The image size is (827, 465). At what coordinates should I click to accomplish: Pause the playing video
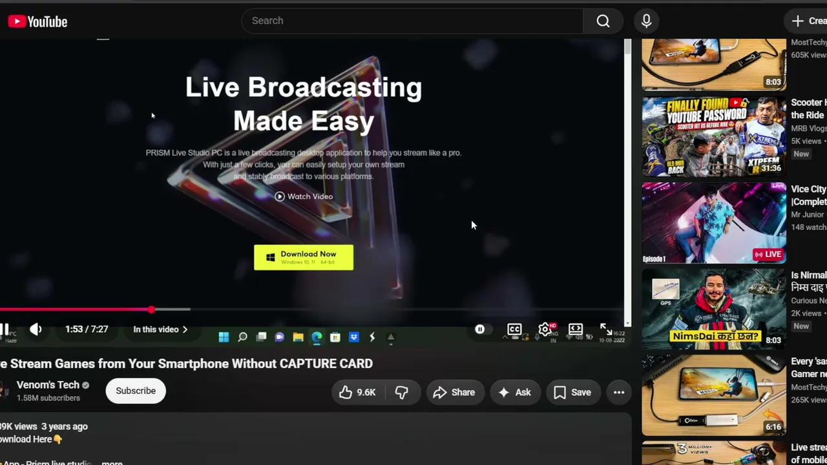[x=5, y=329]
